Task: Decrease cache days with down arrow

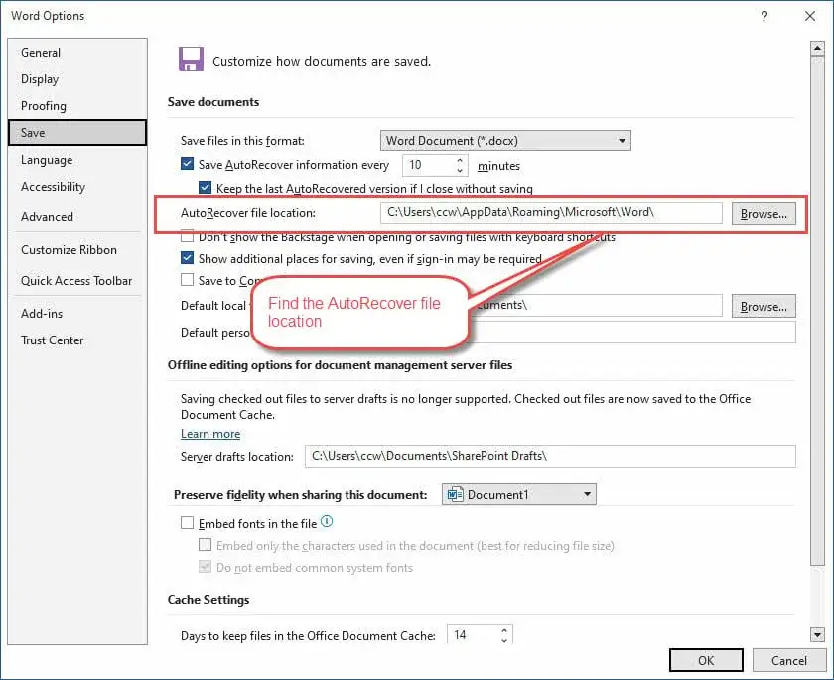Action: pyautogui.click(x=504, y=640)
